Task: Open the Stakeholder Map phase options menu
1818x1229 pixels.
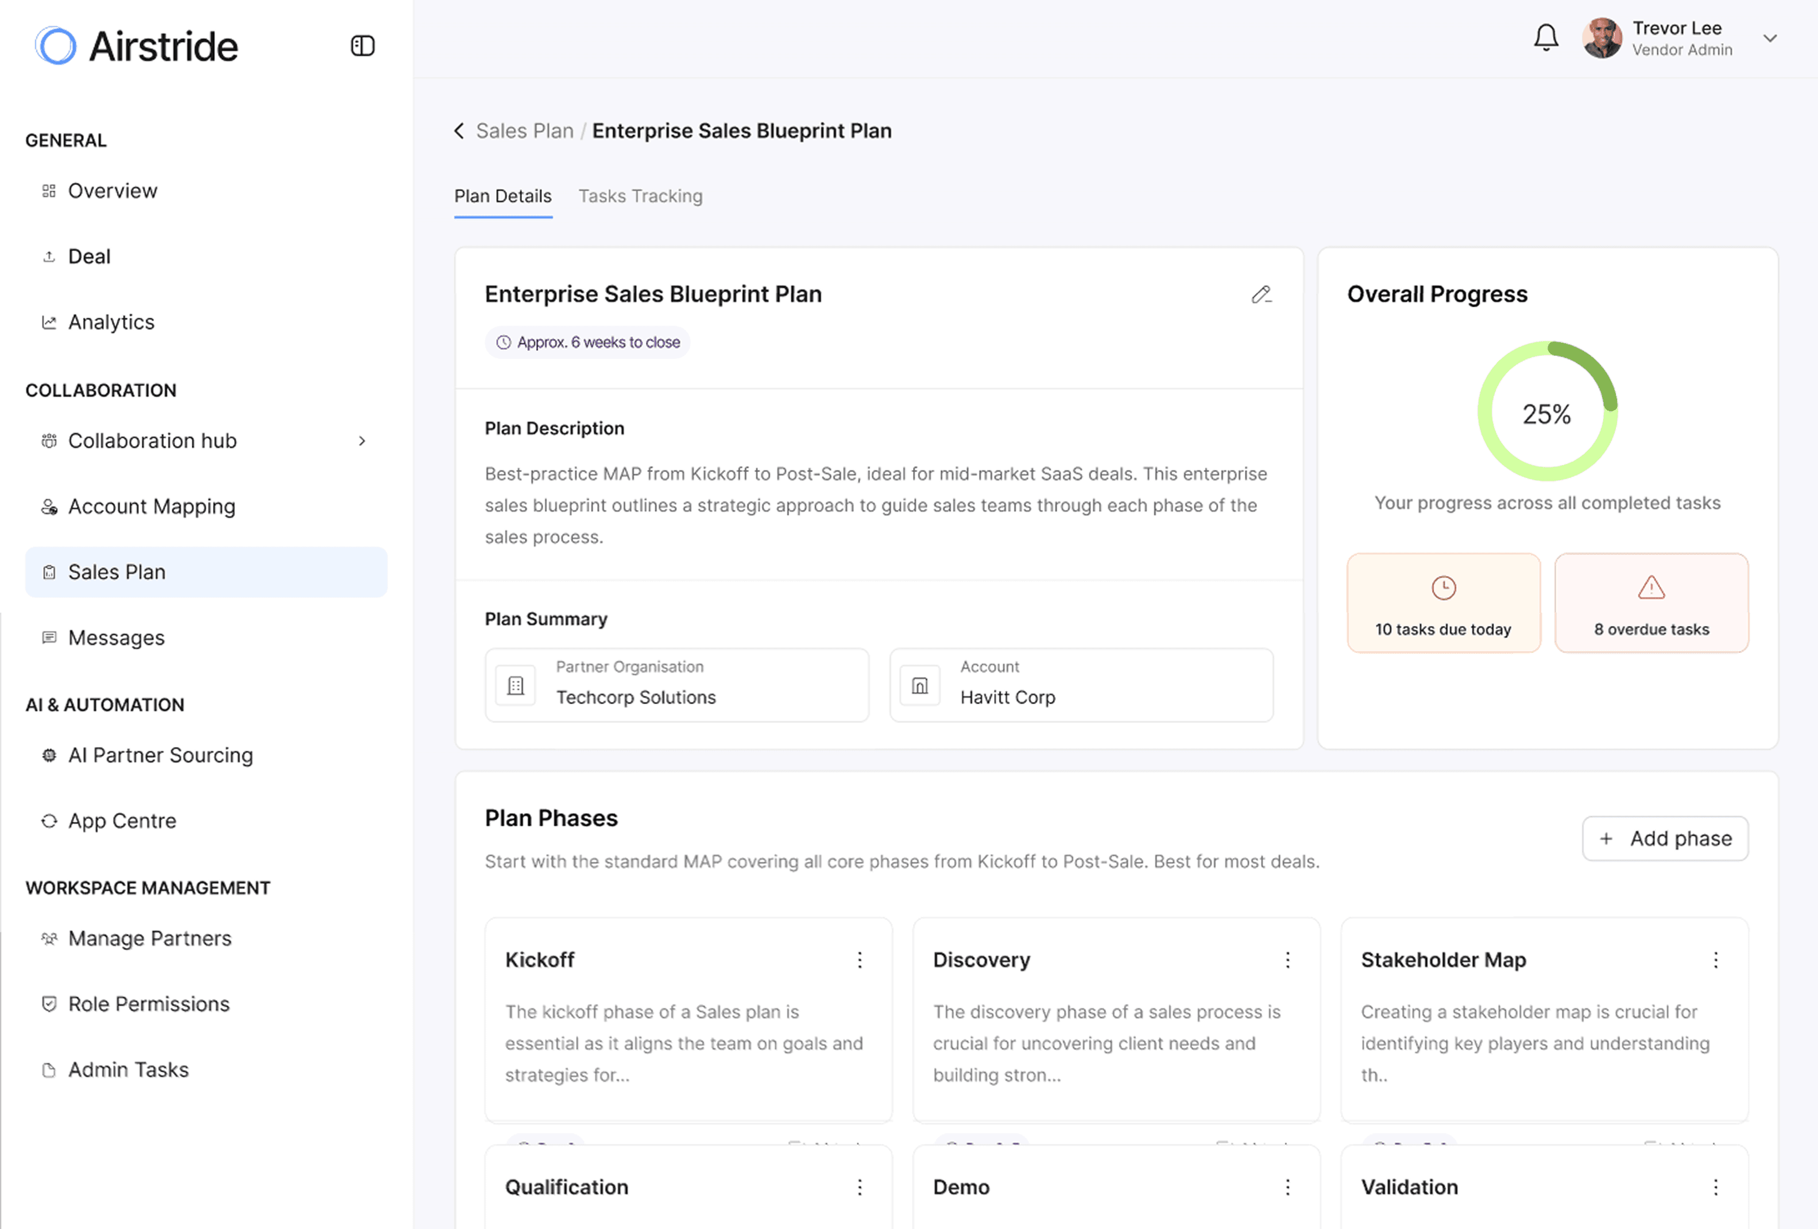Action: (x=1716, y=960)
